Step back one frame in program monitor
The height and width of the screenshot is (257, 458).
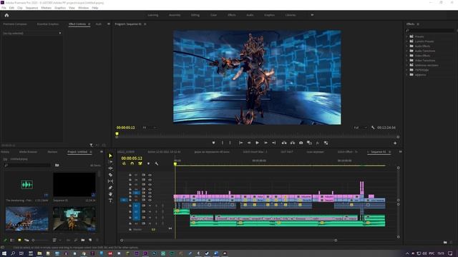pos(249,143)
